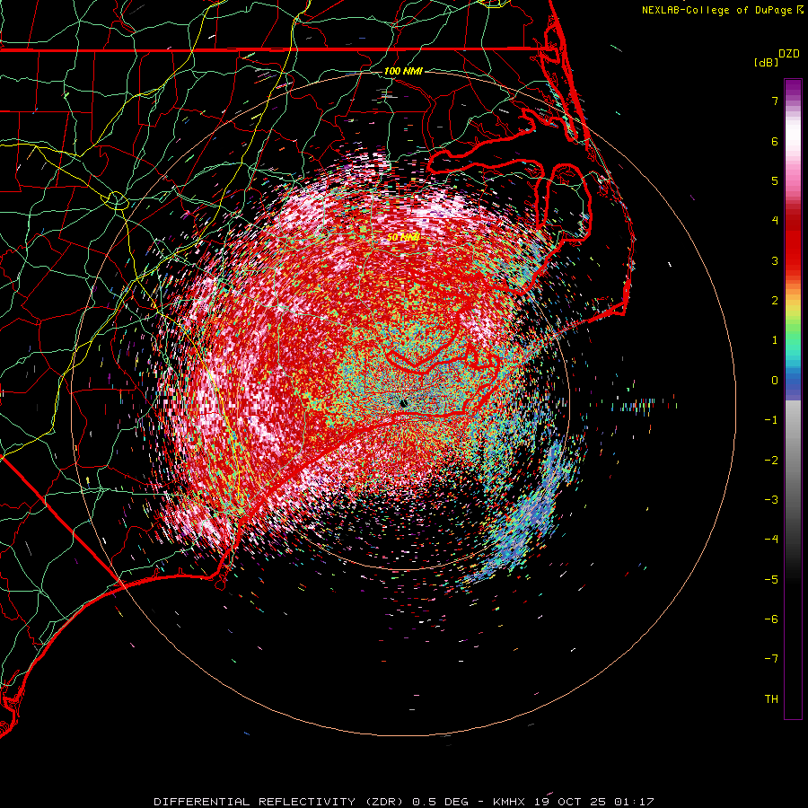This screenshot has width=808, height=808.
Task: Click the -4 value on color scale
Action: coord(771,540)
